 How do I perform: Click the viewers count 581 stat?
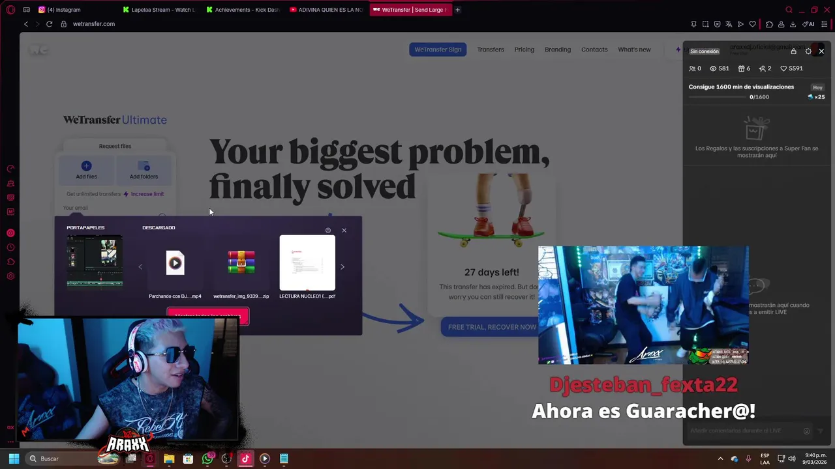click(x=719, y=68)
